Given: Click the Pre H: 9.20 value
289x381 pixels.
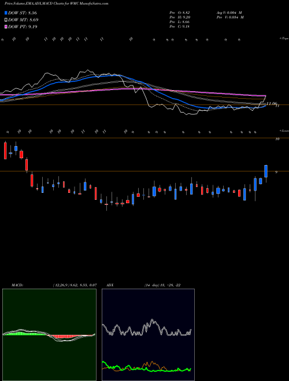Looking at the screenshot, I should point(180,17).
